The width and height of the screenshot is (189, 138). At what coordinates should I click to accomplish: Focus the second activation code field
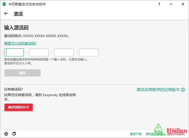click(39, 52)
